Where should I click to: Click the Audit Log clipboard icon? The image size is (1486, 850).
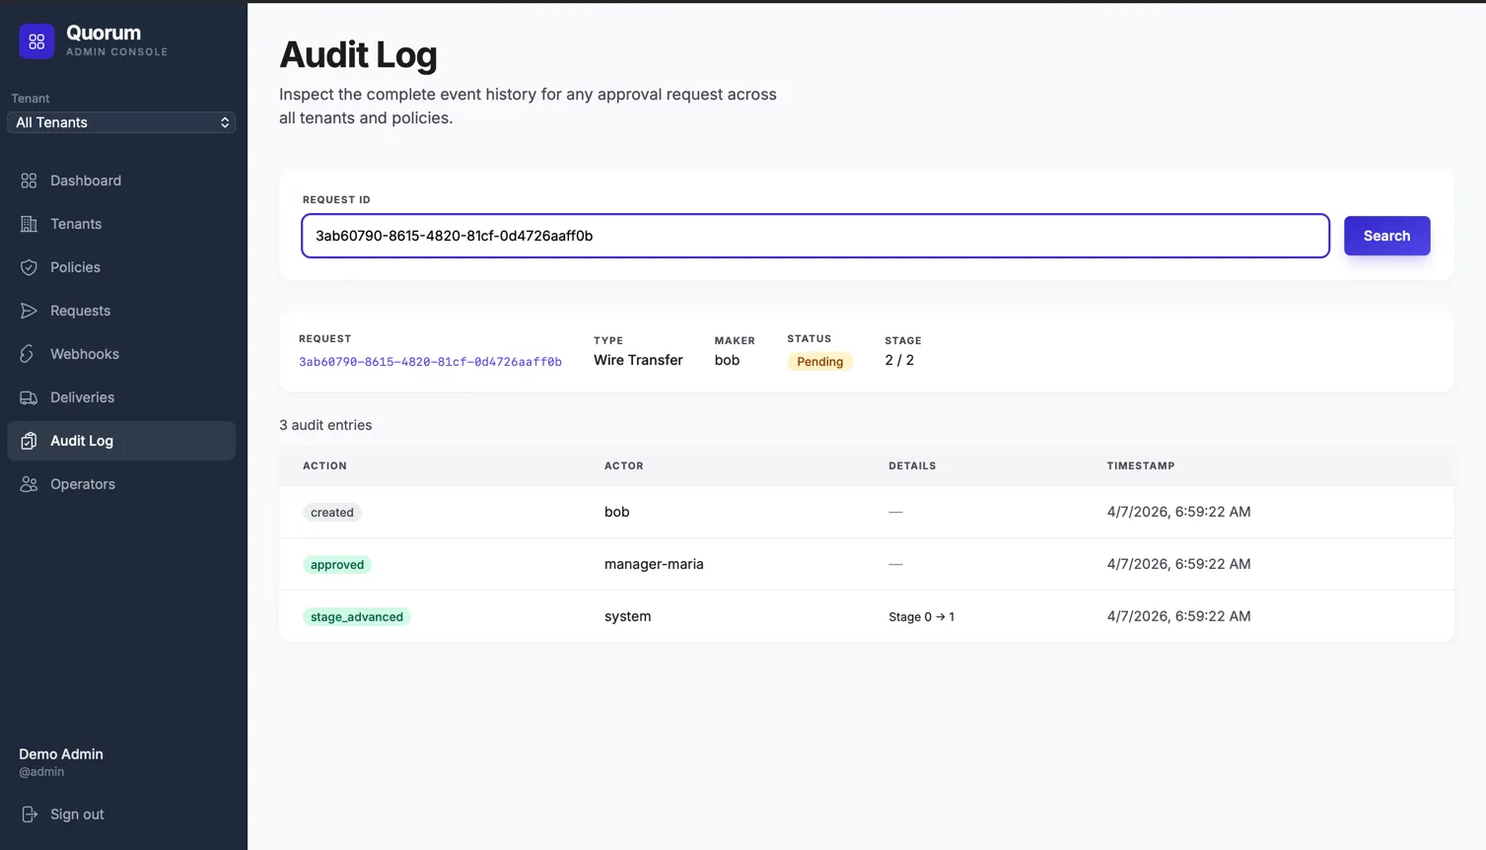coord(29,441)
